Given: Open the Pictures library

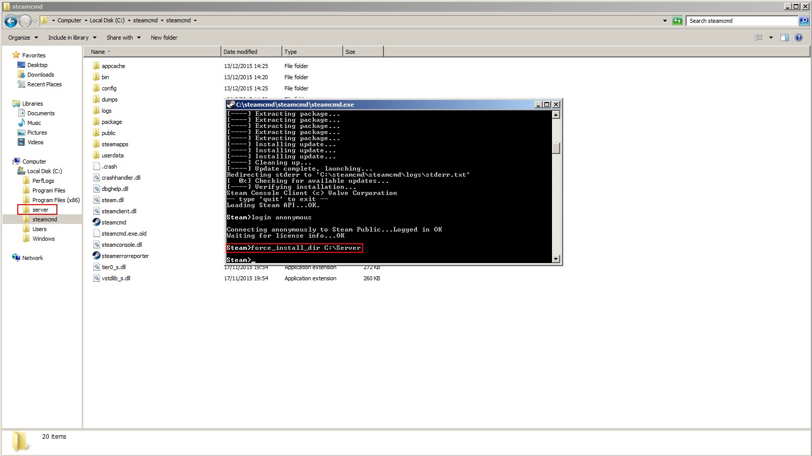Looking at the screenshot, I should 37,133.
